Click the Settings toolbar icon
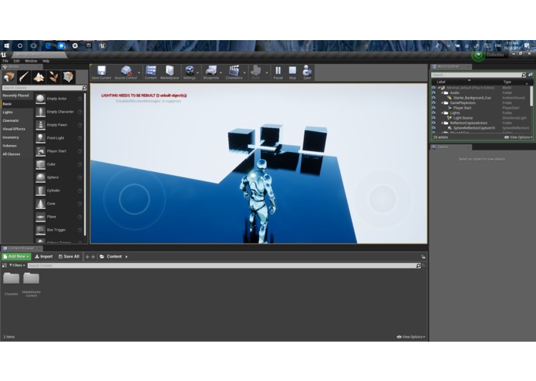536x381 pixels. tap(189, 72)
